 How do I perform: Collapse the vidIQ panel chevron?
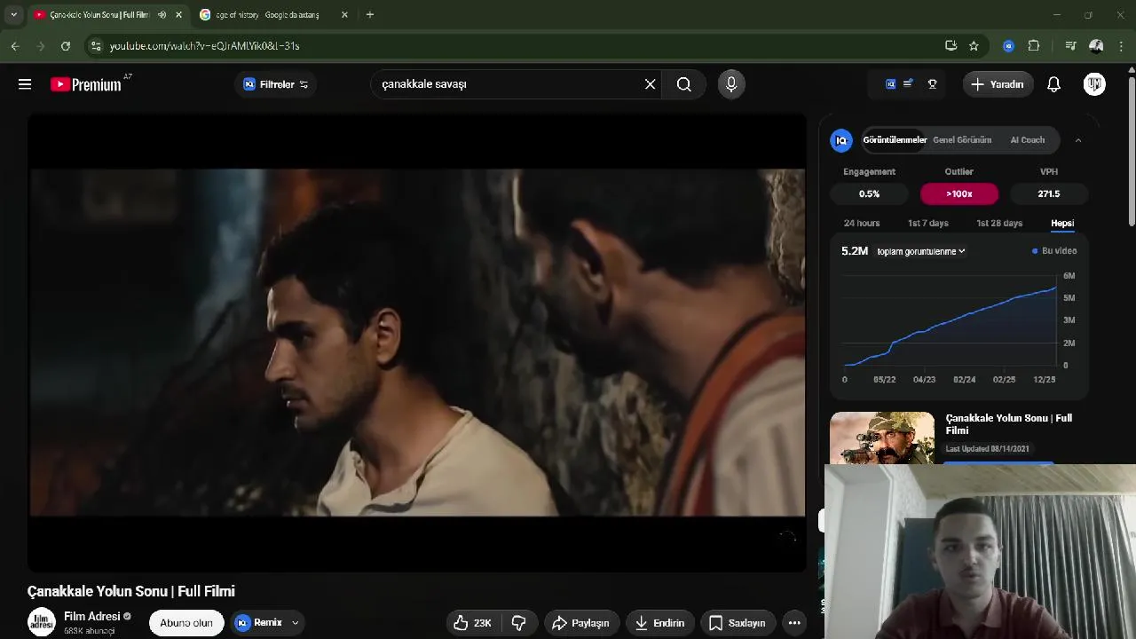click(1078, 140)
